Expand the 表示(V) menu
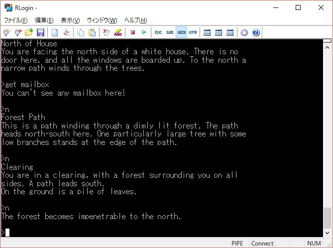The width and height of the screenshot is (333, 248). coord(70,20)
